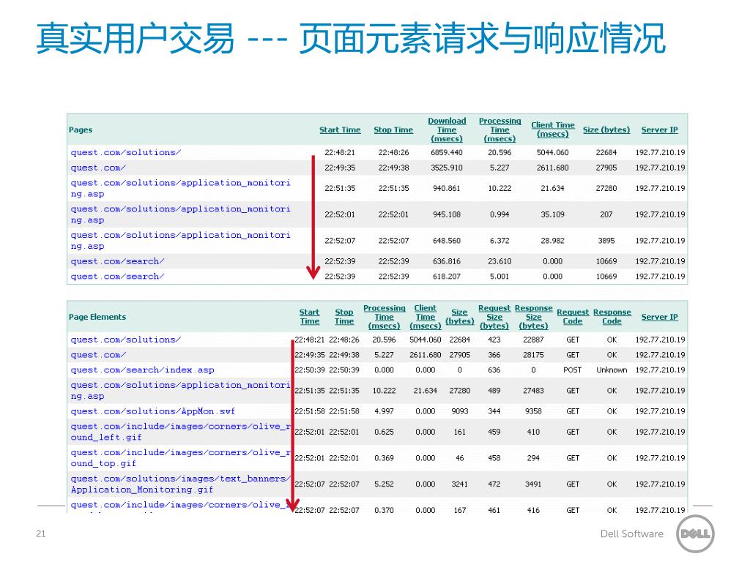Select client time value 28.982
The height and width of the screenshot is (562, 750).
(552, 241)
